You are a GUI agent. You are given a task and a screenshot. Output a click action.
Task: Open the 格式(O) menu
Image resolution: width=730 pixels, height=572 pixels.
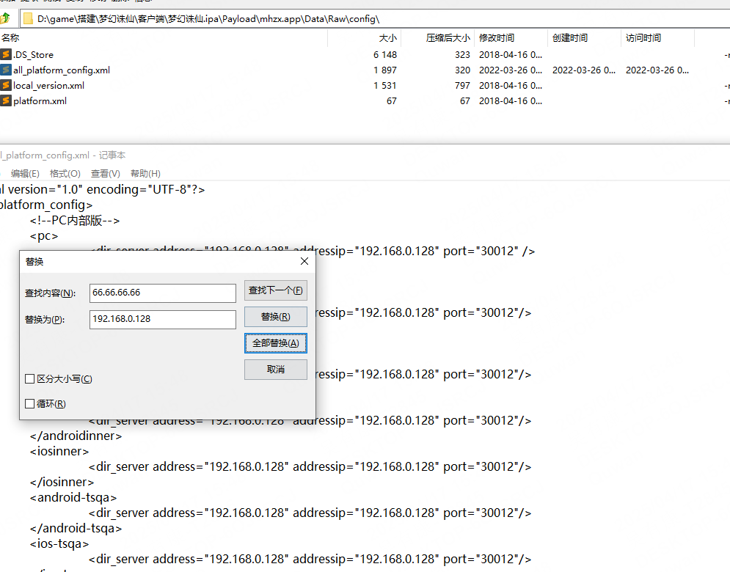(65, 174)
